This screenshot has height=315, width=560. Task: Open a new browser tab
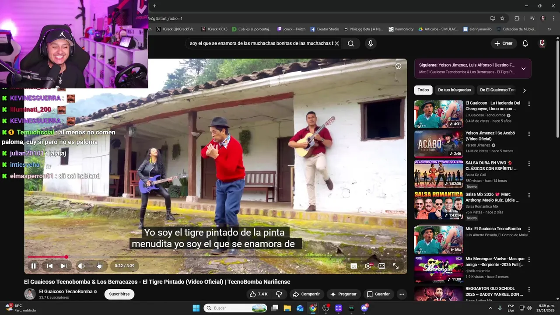click(154, 6)
